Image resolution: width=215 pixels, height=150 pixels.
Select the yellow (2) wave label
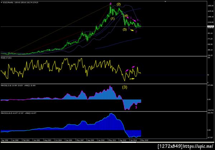pyautogui.click(x=119, y=4)
